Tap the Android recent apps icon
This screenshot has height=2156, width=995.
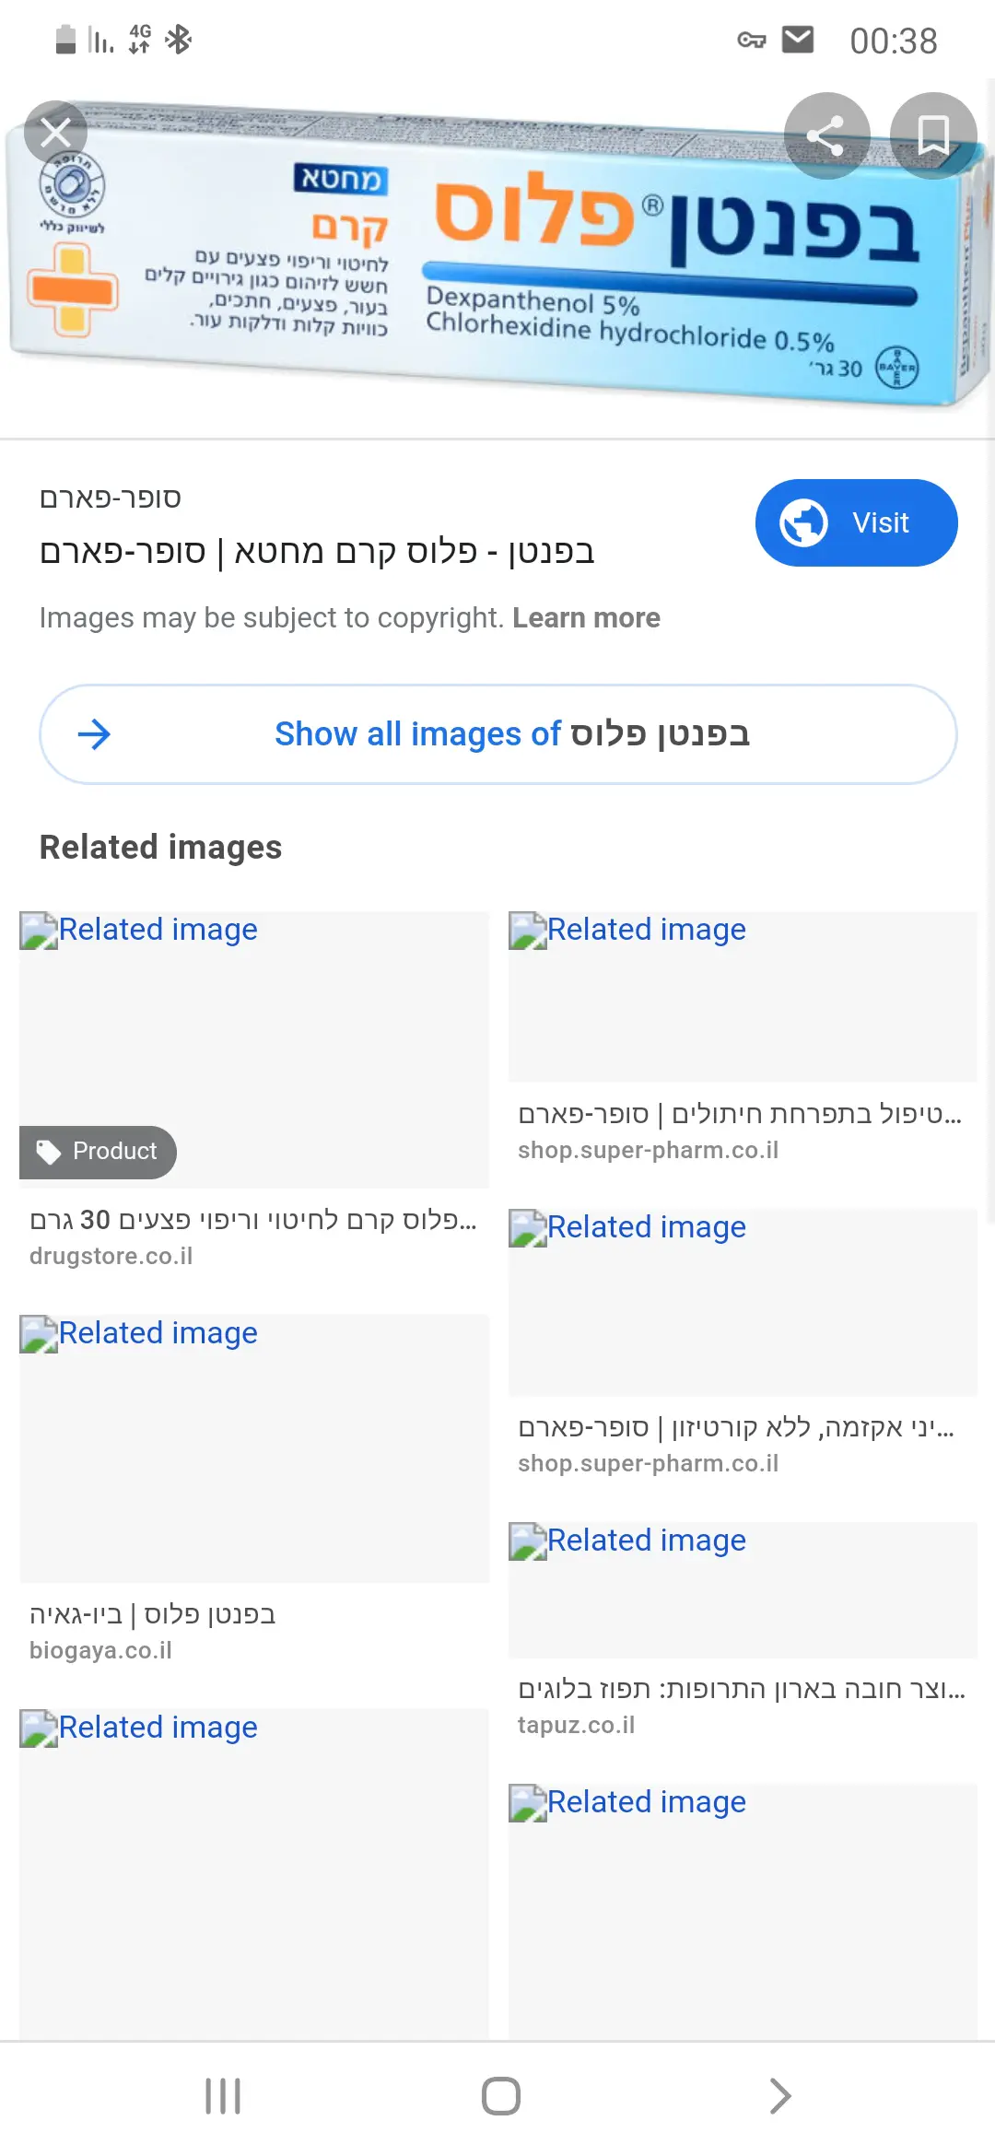click(x=223, y=2096)
